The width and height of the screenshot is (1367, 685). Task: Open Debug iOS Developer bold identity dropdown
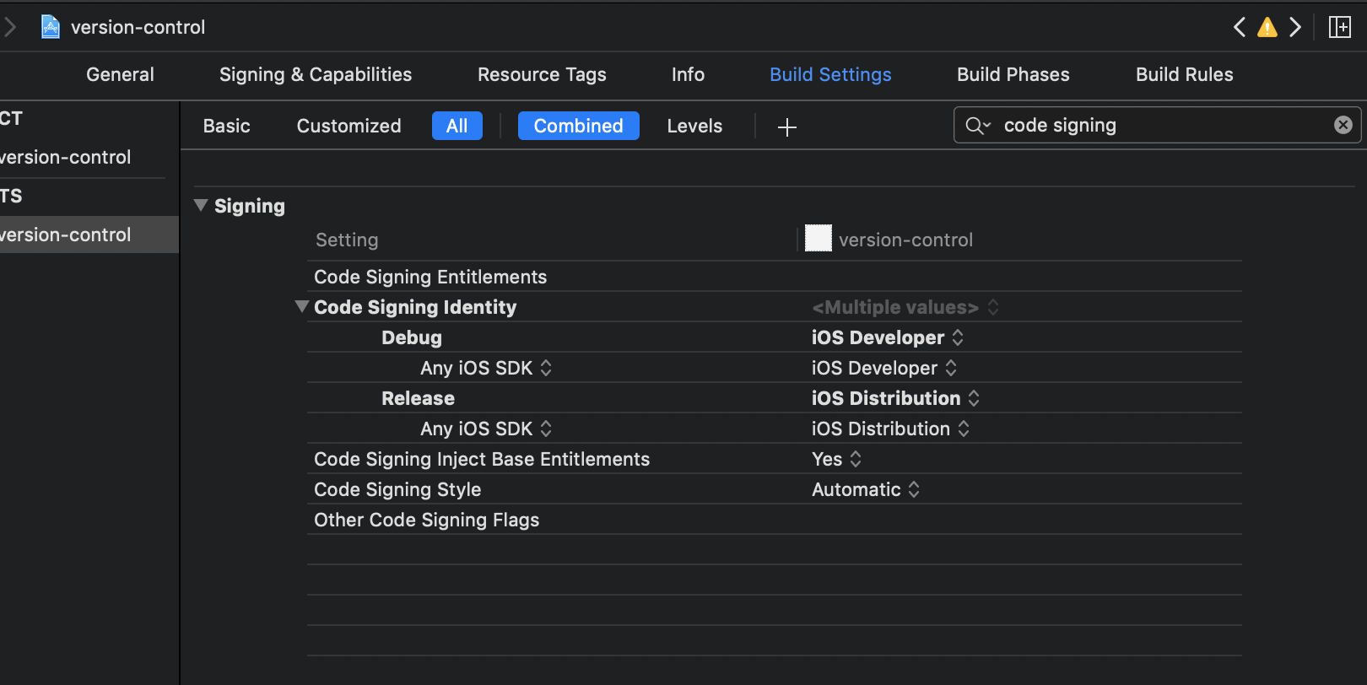pos(888,337)
